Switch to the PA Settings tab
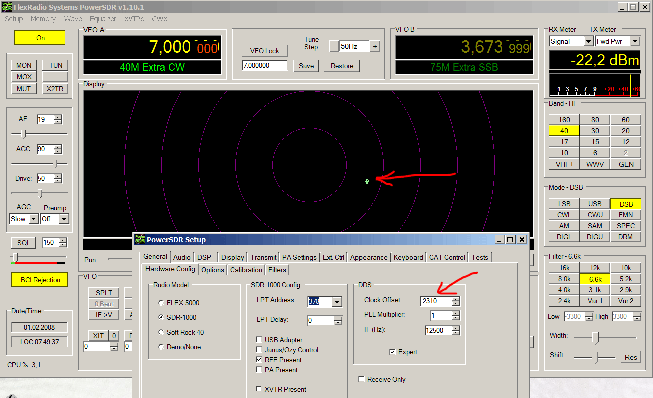The width and height of the screenshot is (653, 398). (x=299, y=257)
